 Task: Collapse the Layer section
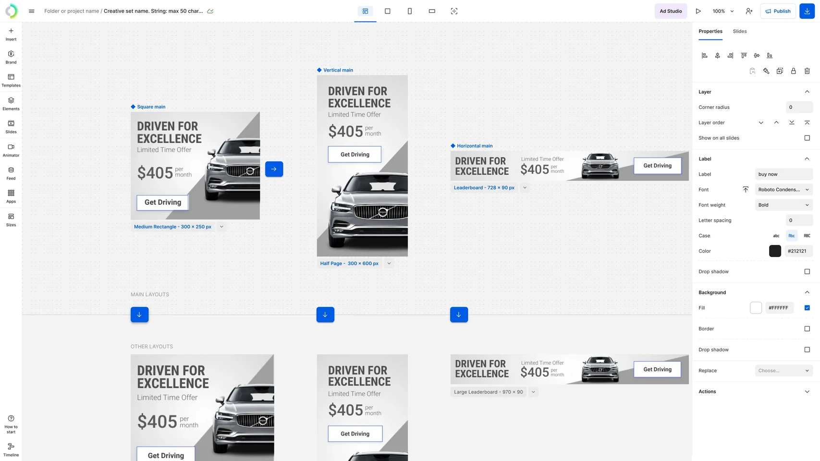pyautogui.click(x=807, y=92)
